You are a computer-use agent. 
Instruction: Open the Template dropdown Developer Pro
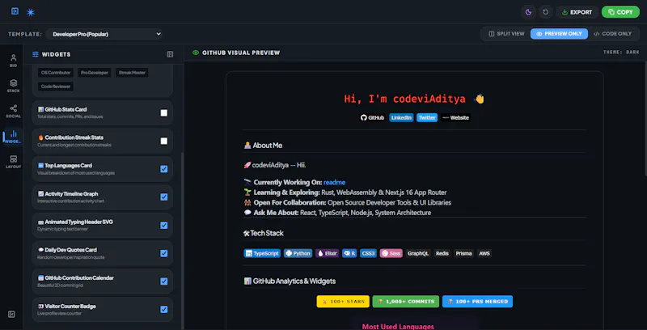104,34
